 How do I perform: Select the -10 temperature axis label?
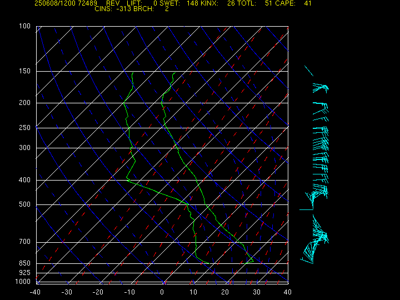pos(129,292)
